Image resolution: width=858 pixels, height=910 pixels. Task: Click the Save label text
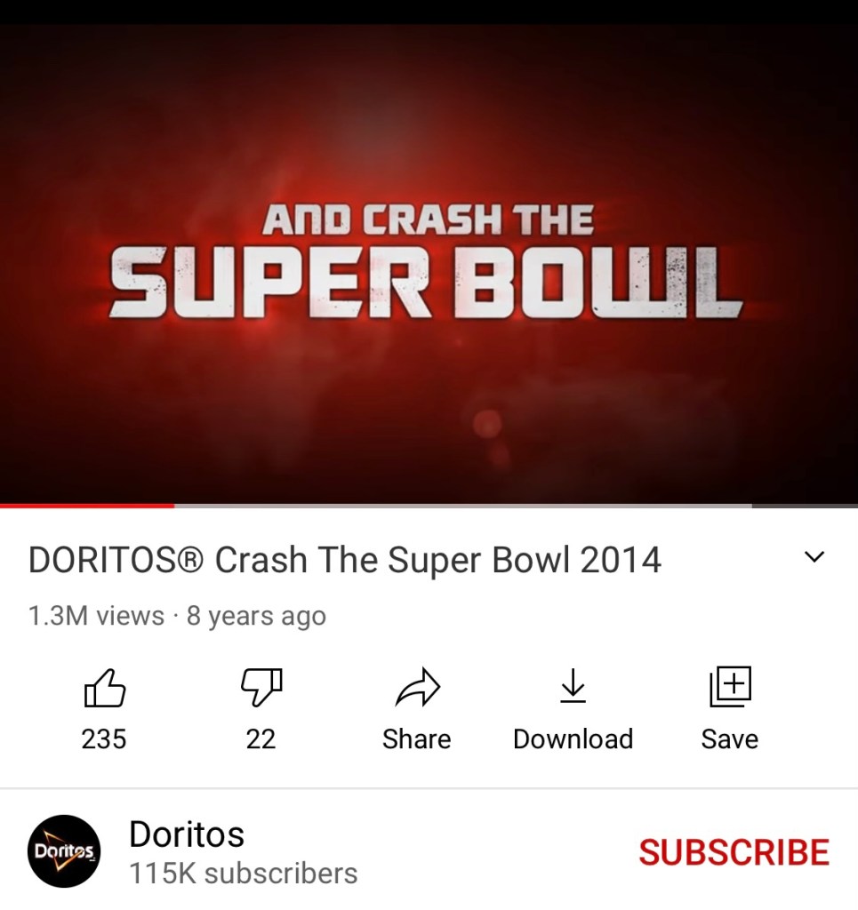click(730, 739)
